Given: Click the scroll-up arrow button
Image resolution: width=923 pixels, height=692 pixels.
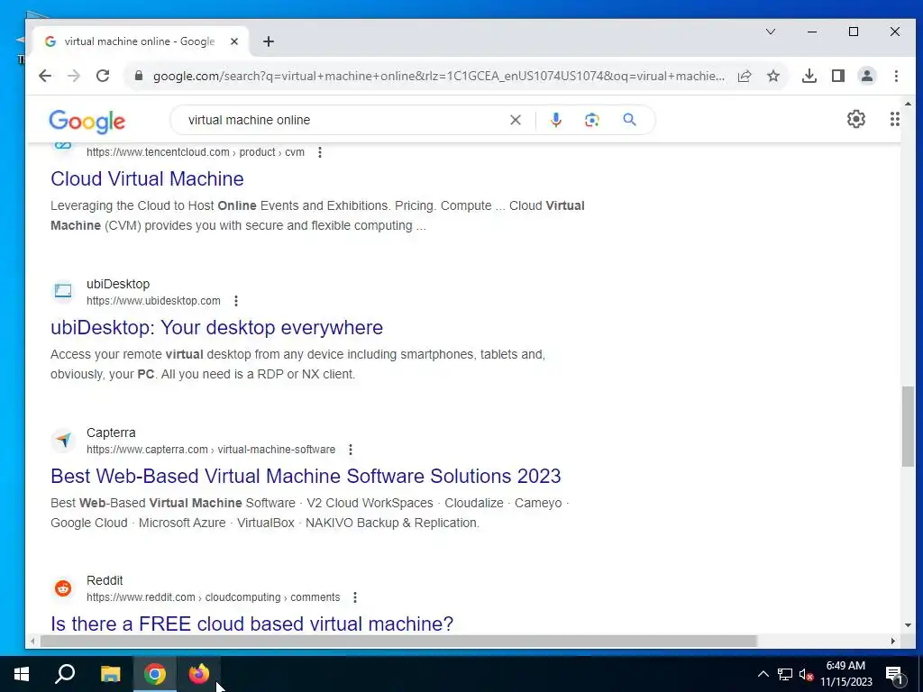Looking at the screenshot, I should point(907,104).
